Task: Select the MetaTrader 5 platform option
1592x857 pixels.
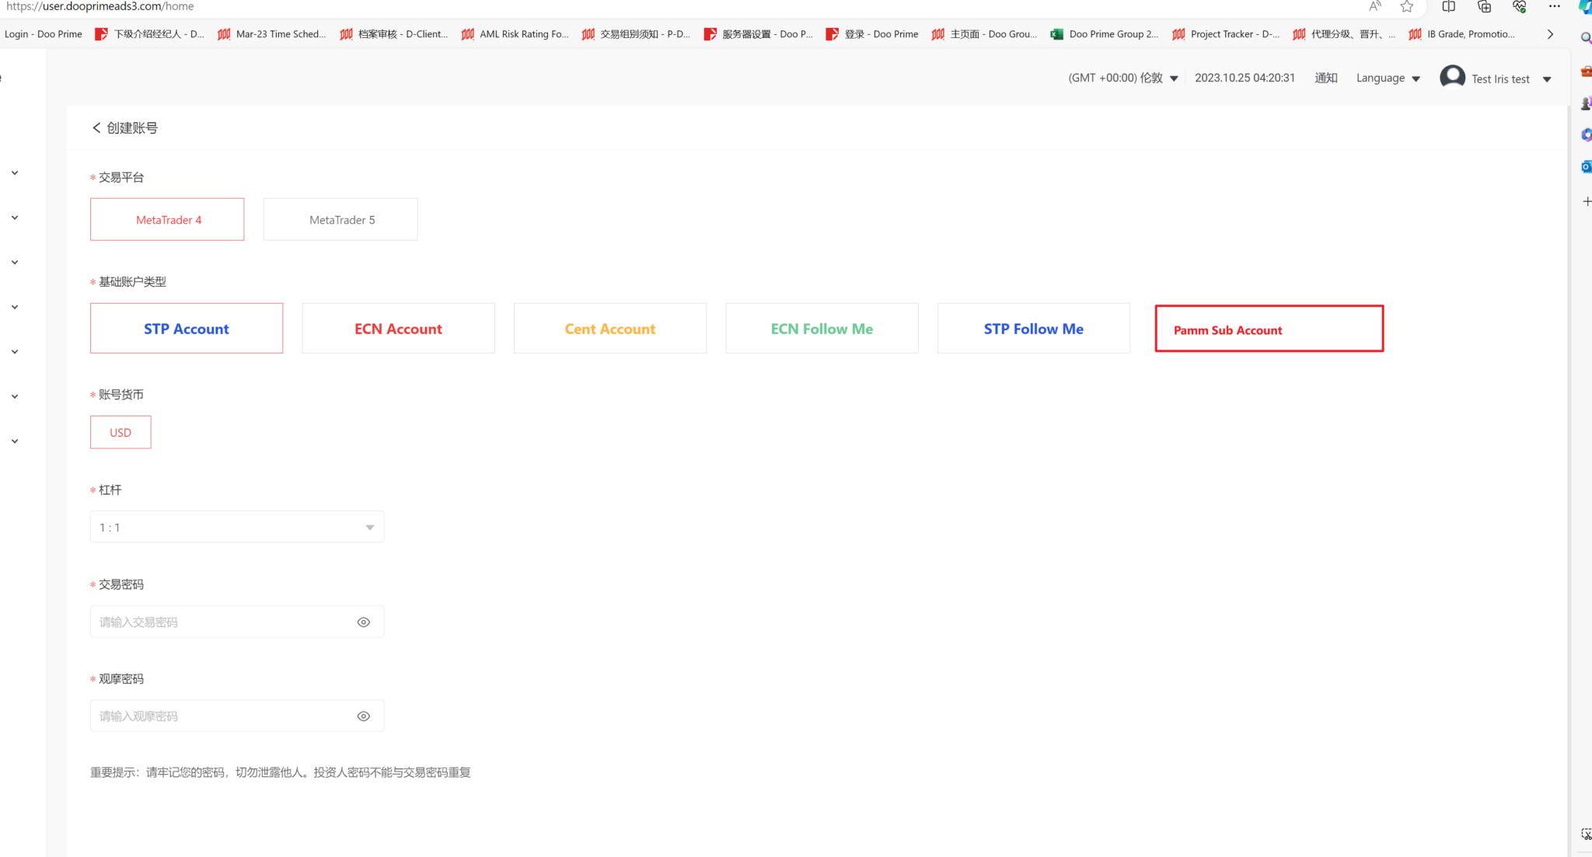Action: [340, 219]
